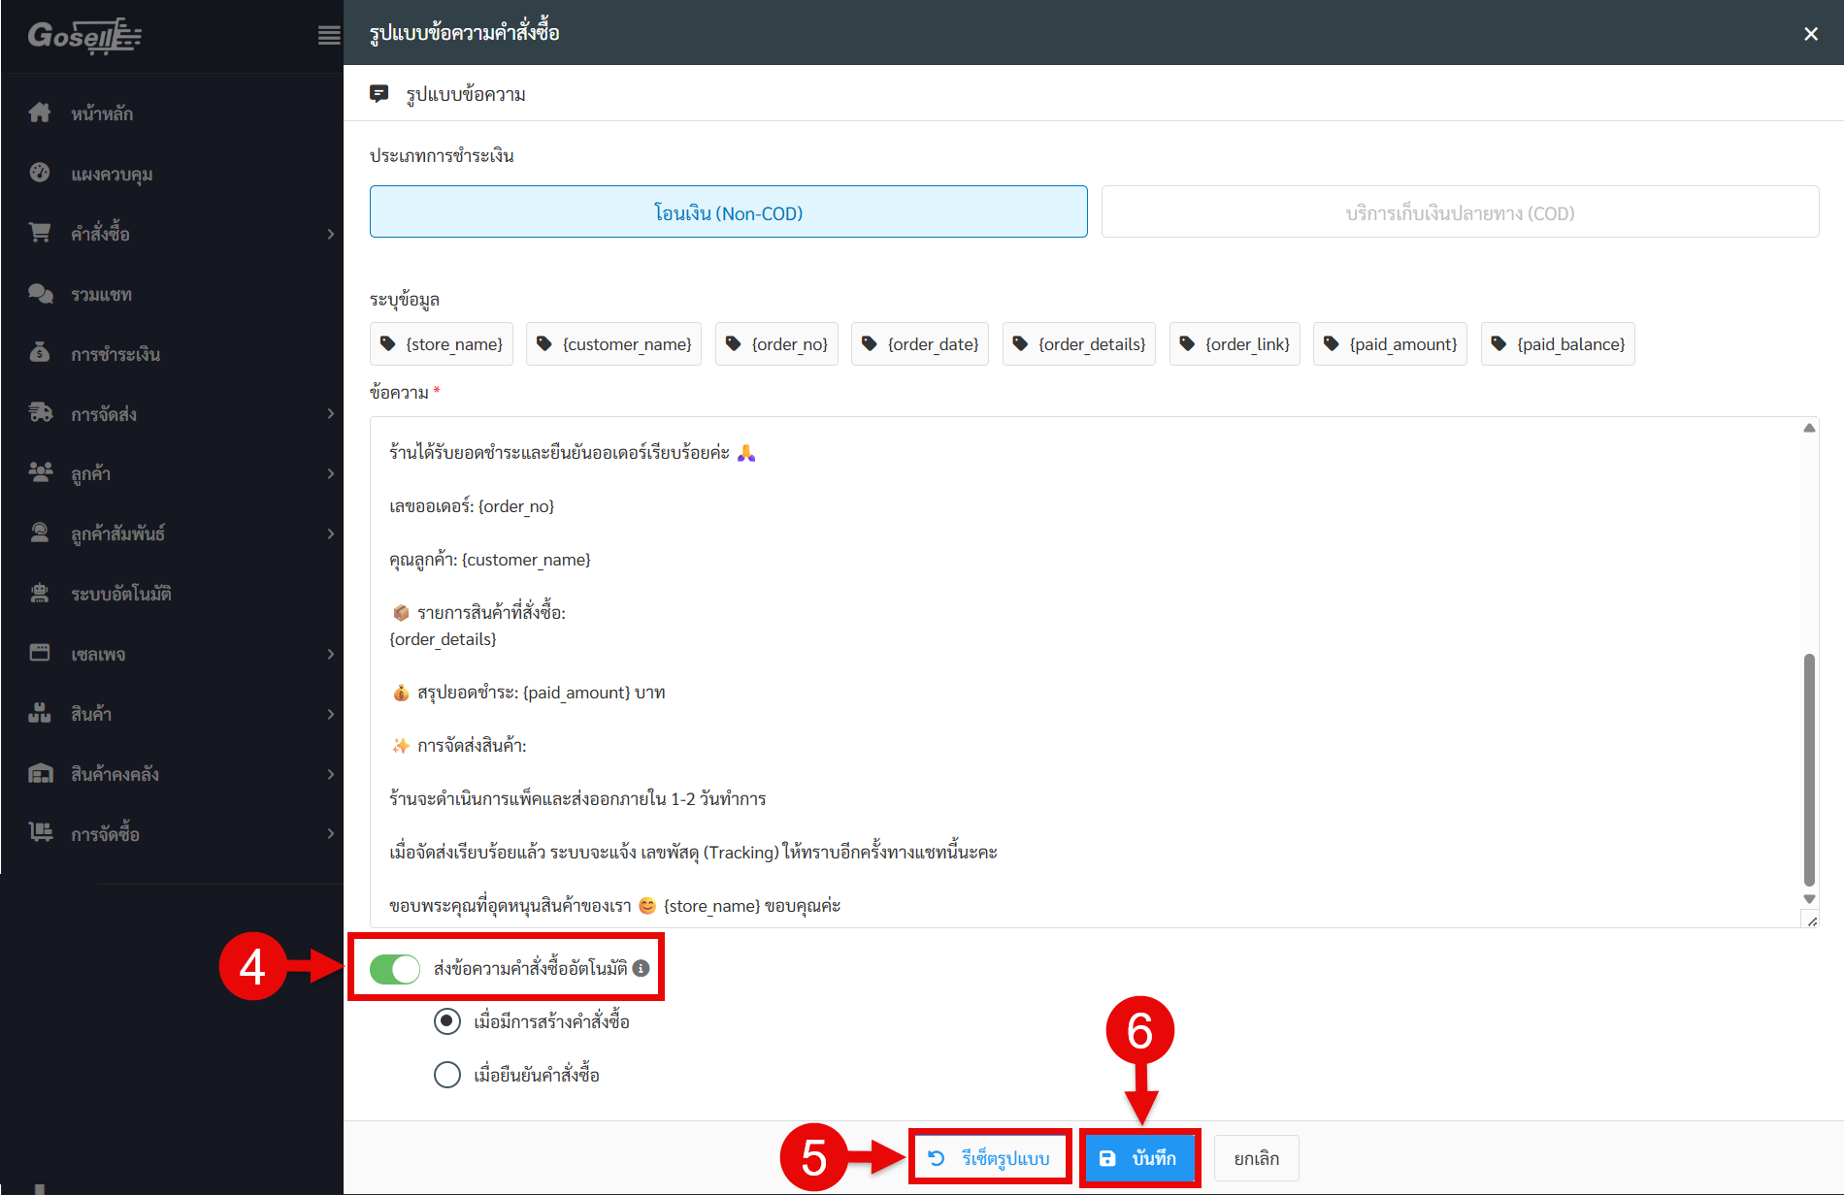Open the แผงควบคุม dashboard icon
Screen dimensions: 1844x1195
[40, 174]
